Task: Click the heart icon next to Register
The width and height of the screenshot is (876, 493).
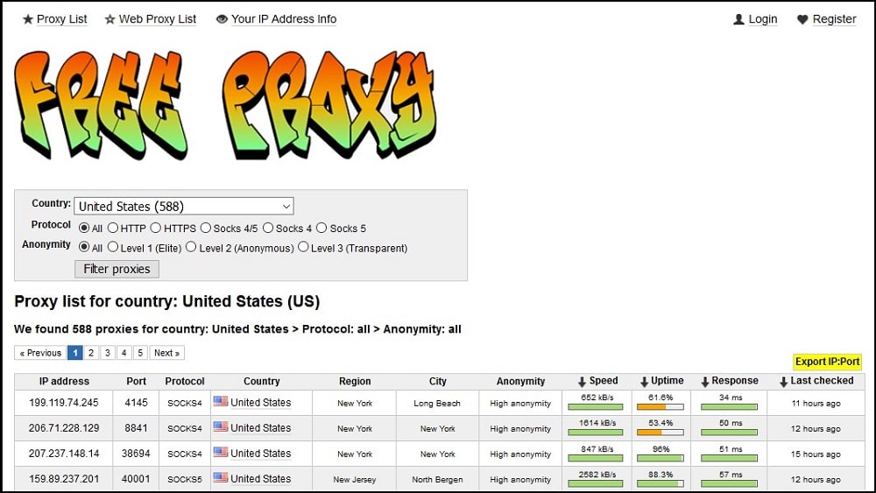Action: [802, 19]
